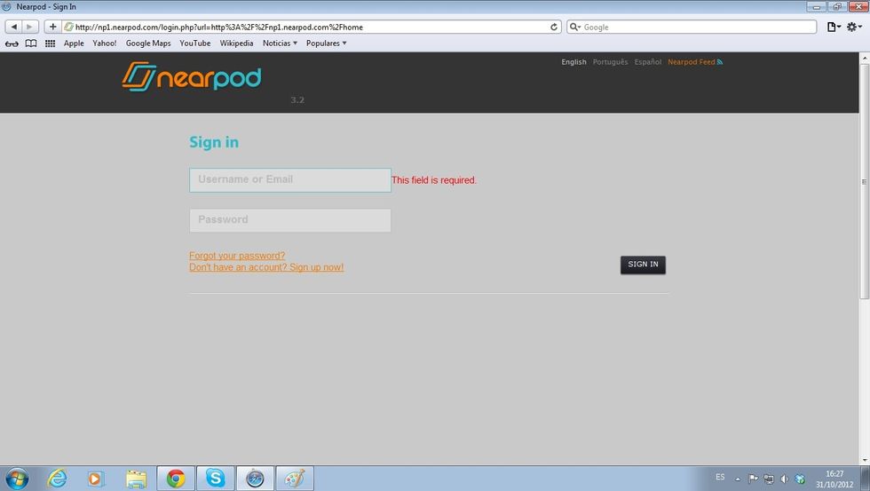
Task: Reload the page with the refresh icon
Action: pyautogui.click(x=554, y=27)
